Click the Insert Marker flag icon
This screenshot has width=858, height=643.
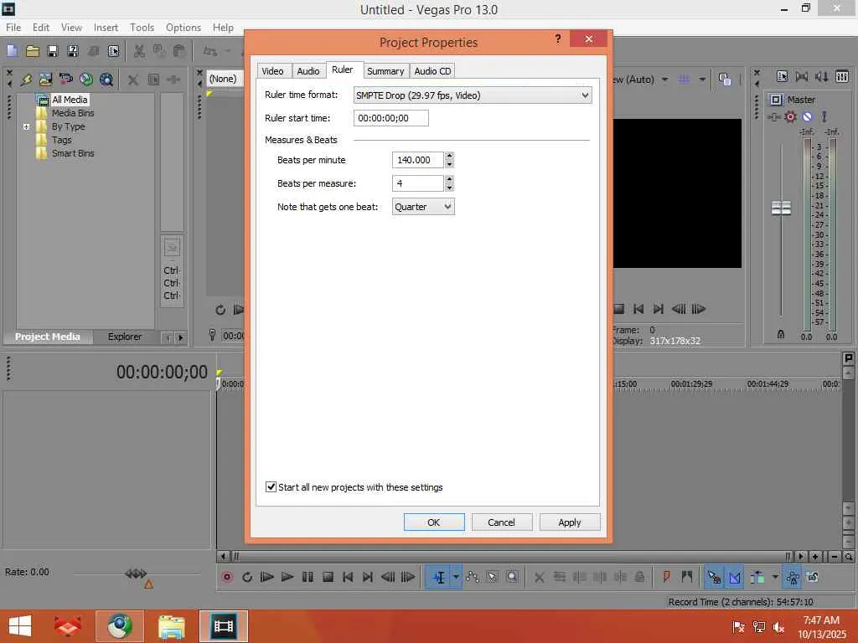(x=666, y=577)
